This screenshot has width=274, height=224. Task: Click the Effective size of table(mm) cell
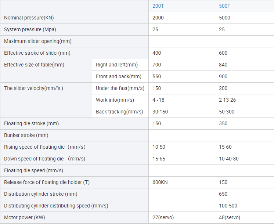[x=34, y=65]
